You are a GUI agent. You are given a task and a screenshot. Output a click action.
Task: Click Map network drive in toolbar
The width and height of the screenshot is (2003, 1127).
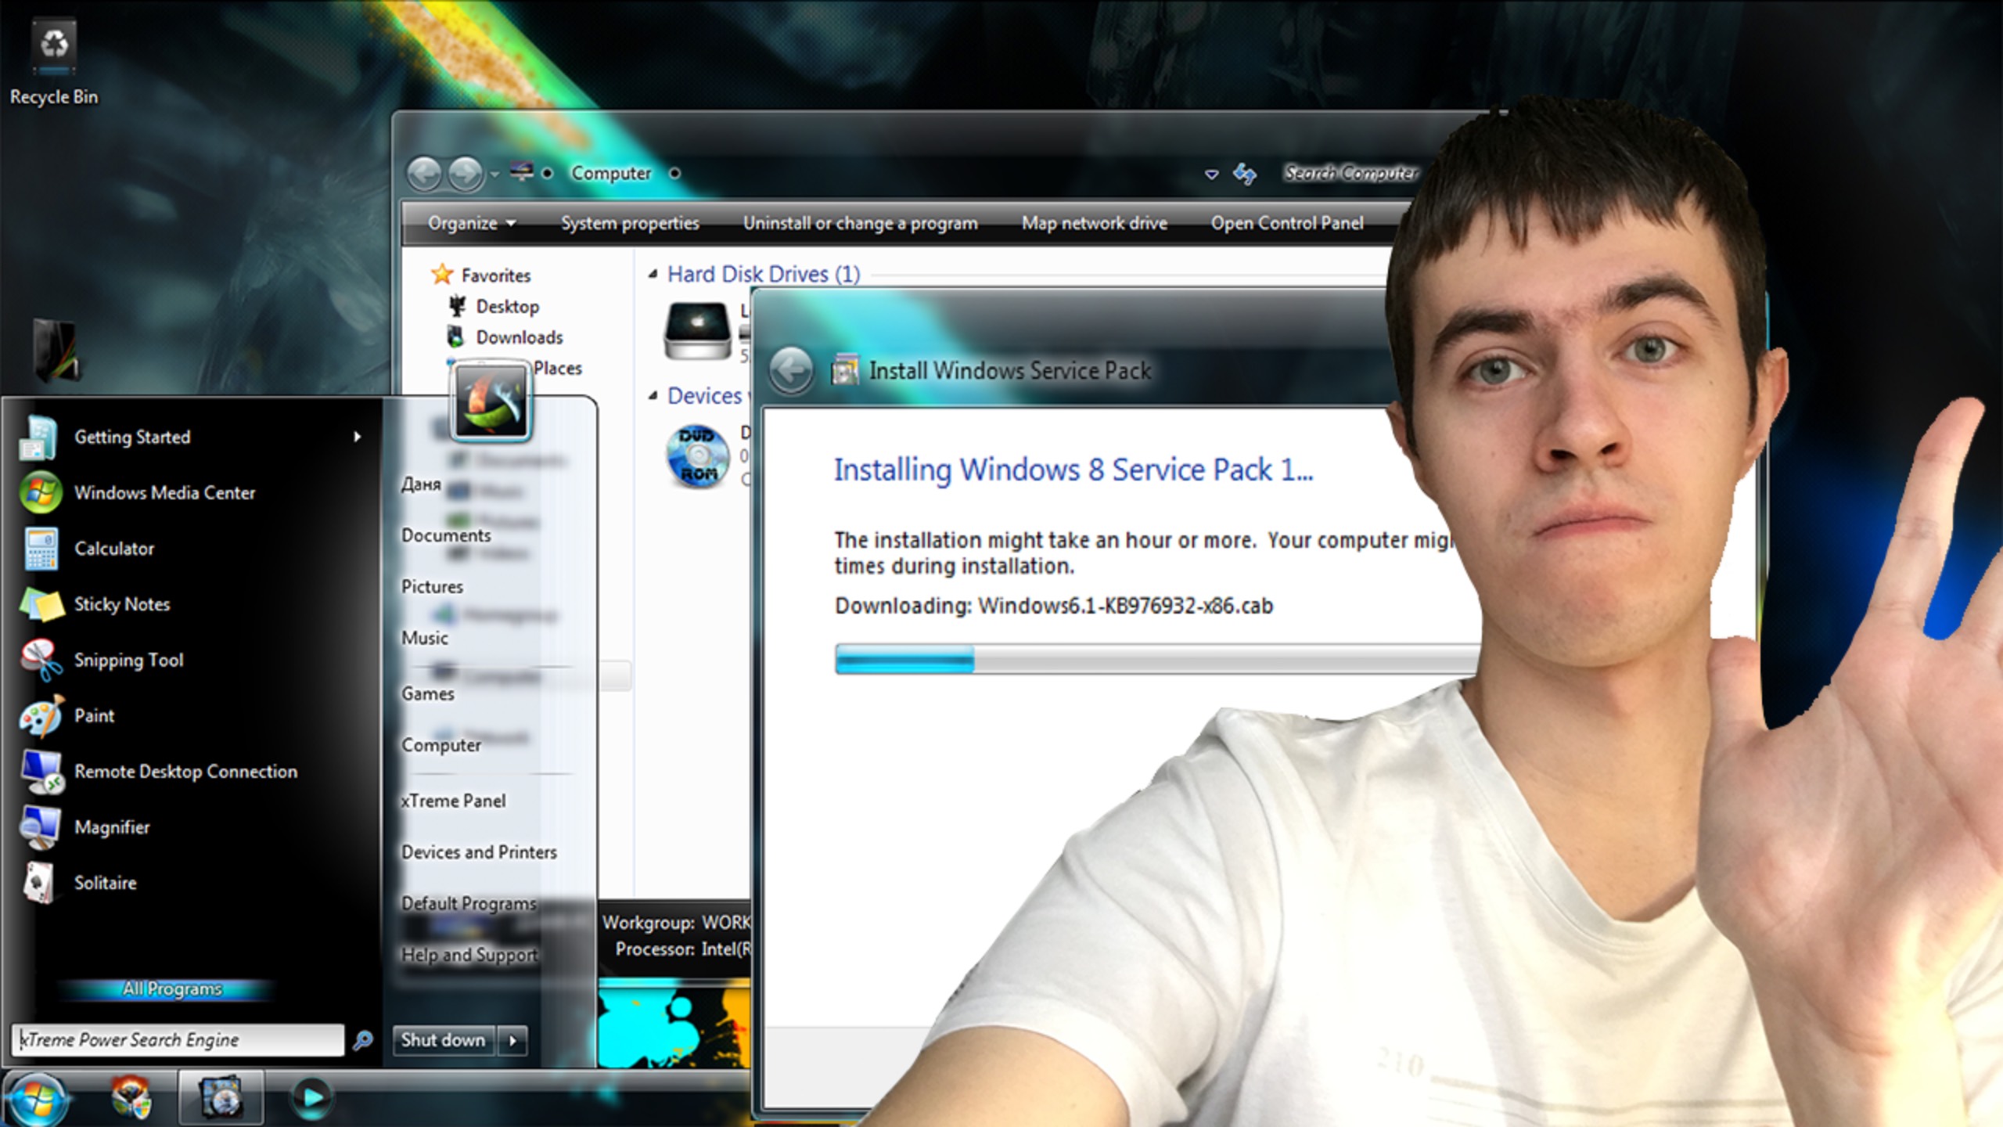coord(1094,224)
